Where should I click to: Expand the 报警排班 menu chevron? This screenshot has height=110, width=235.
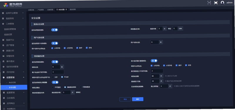(x=23, y=56)
